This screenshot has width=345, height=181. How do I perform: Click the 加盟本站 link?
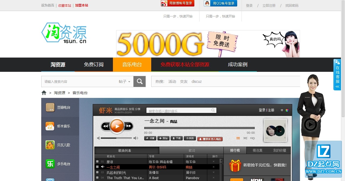[x=82, y=5]
